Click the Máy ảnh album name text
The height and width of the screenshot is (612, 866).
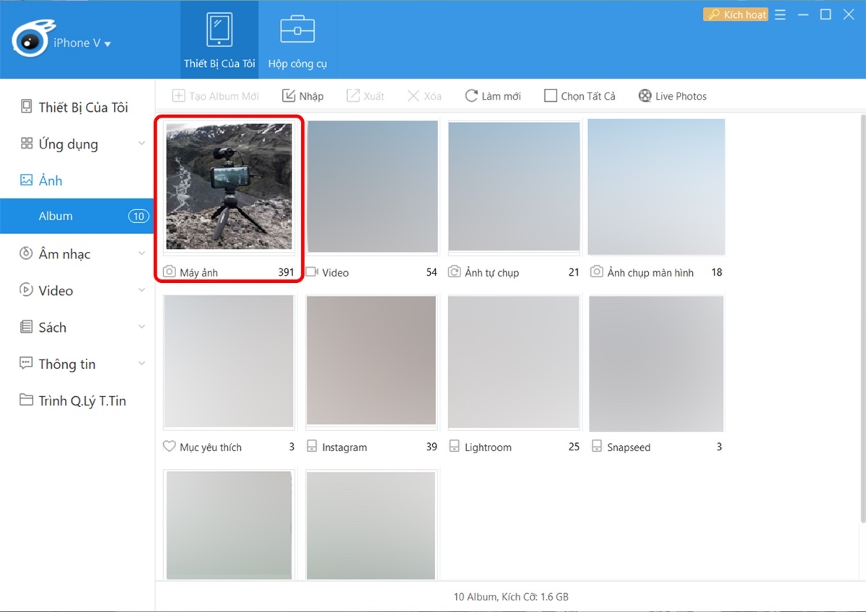(x=198, y=273)
